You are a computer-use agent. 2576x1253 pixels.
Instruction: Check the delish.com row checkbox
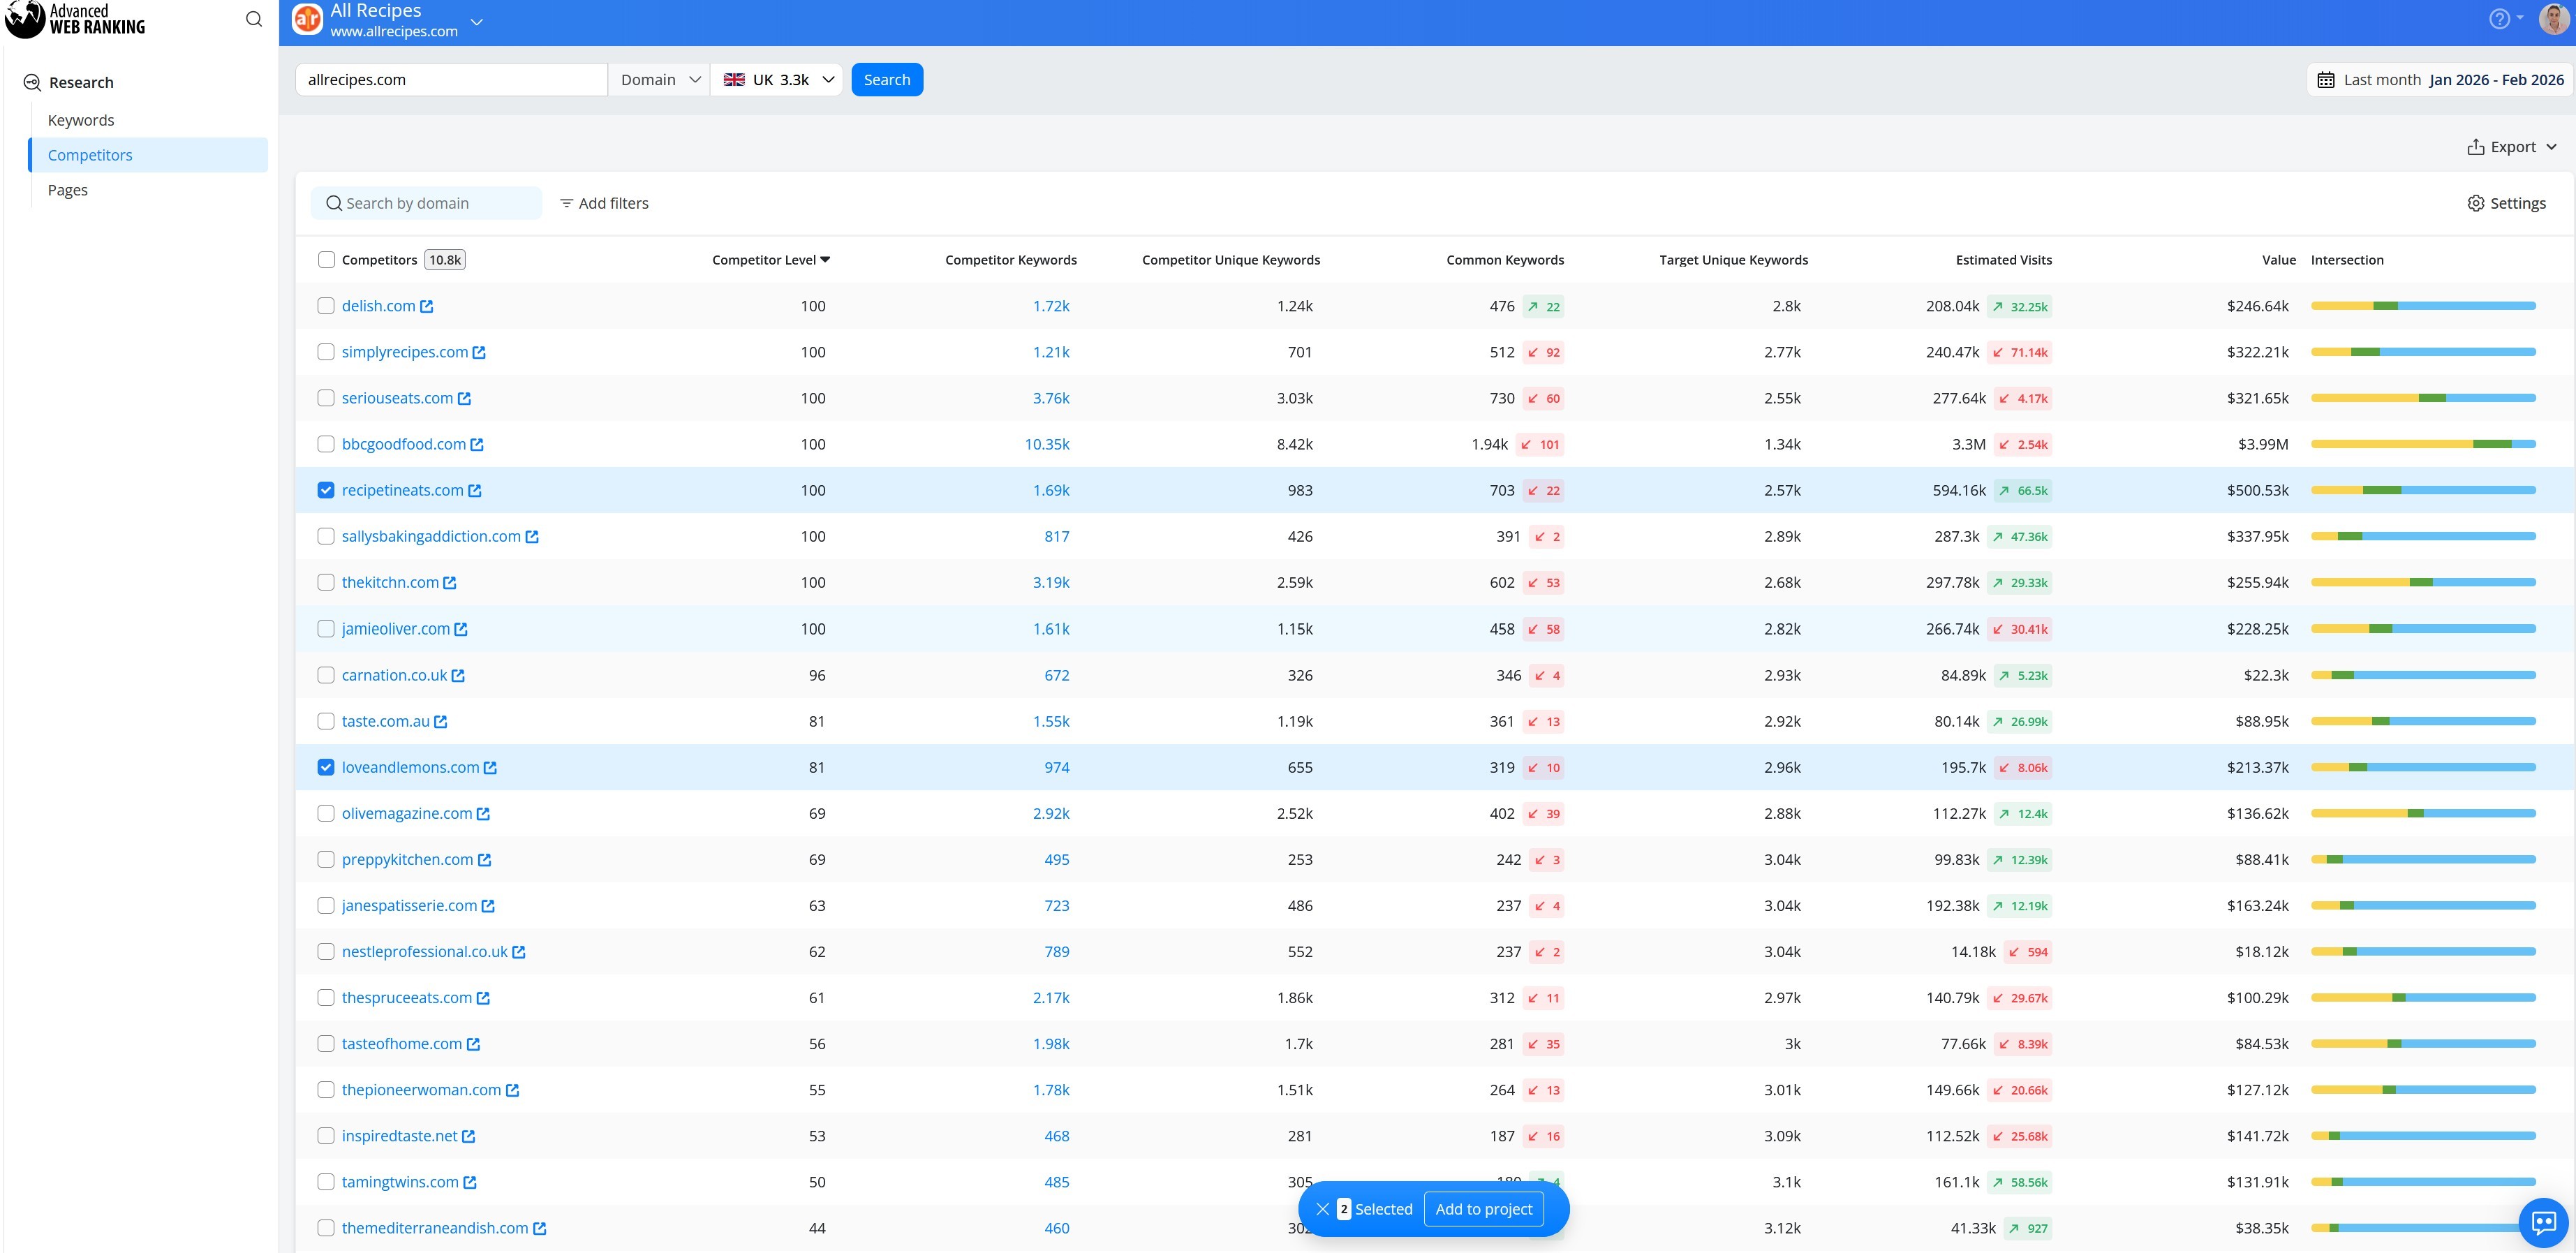[x=326, y=306]
